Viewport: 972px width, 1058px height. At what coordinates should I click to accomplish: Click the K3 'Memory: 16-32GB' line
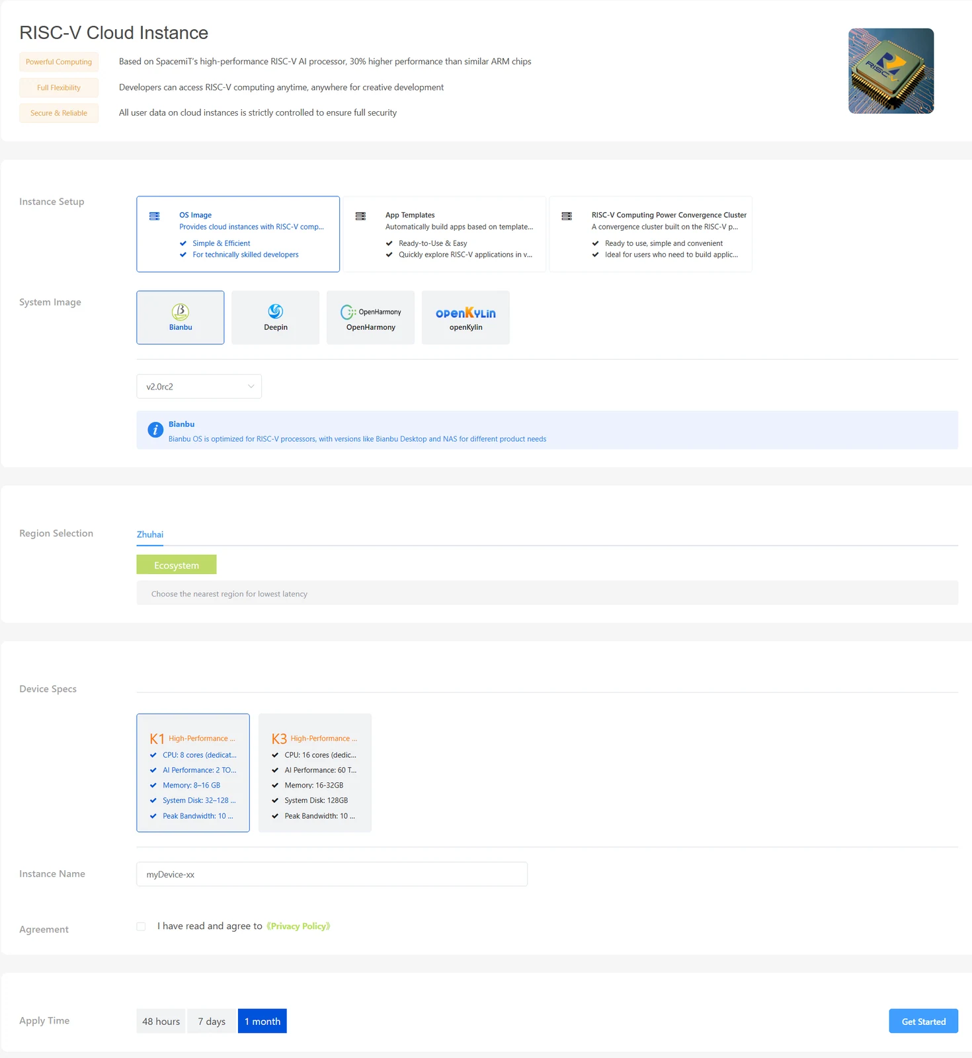point(314,786)
